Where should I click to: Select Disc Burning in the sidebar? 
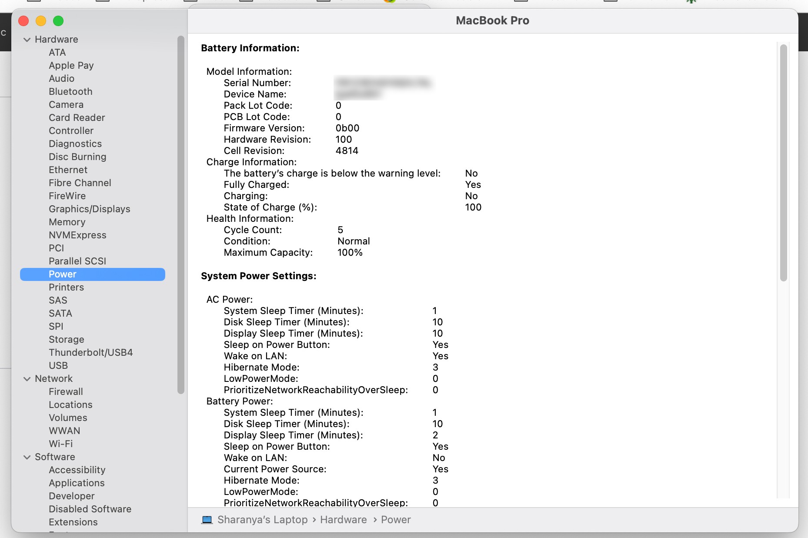(x=77, y=157)
